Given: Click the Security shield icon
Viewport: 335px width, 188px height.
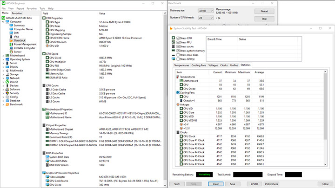Looking at the screenshot, I should pos(7,93).
